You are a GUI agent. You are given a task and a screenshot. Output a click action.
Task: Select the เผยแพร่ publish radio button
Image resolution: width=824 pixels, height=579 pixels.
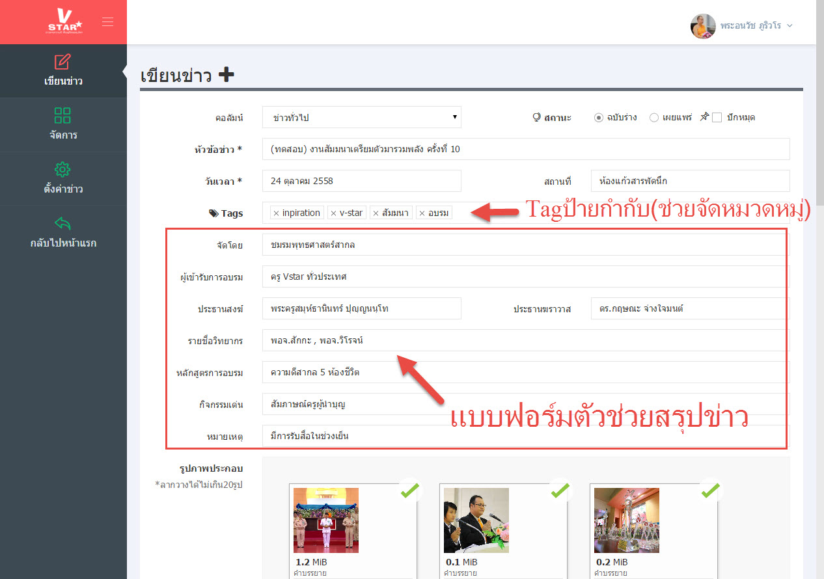(653, 118)
